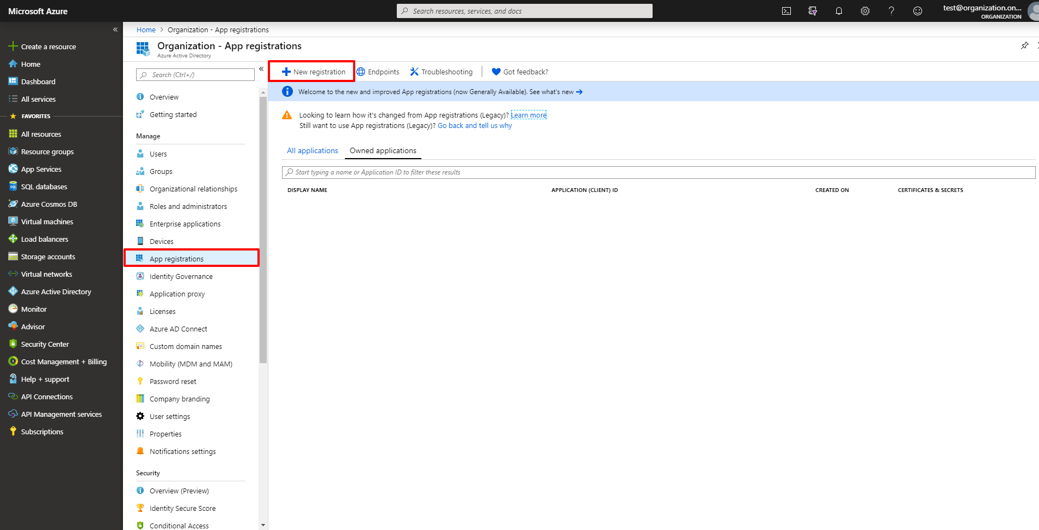The width and height of the screenshot is (1039, 530).
Task: Open API Connections
Action: coord(40,397)
